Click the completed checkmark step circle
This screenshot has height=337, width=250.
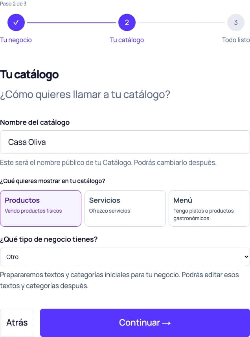click(16, 22)
